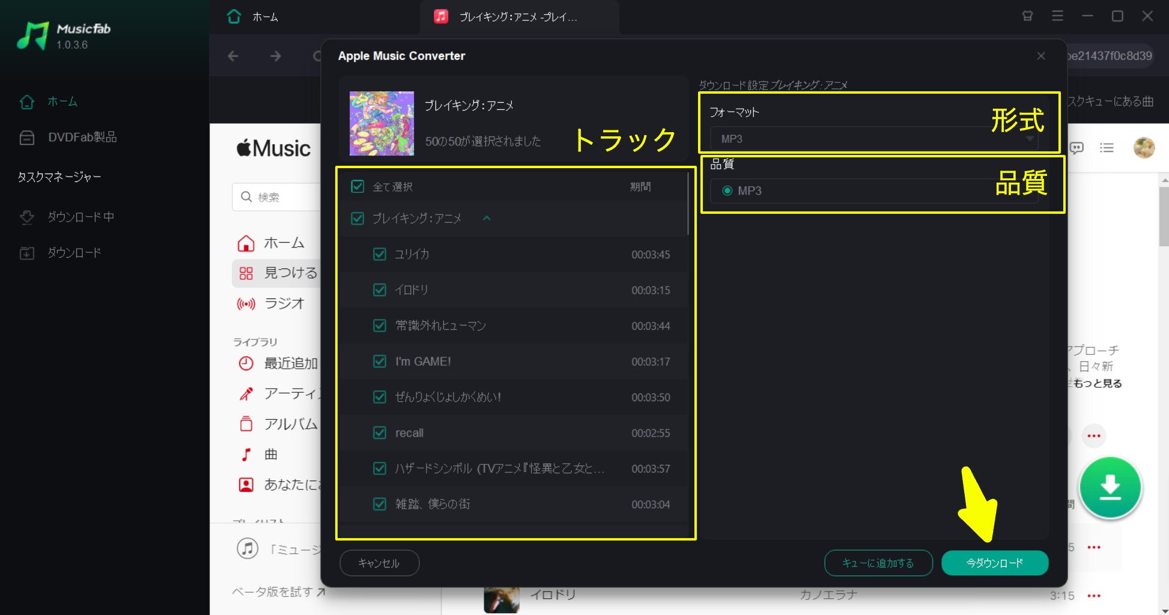The image size is (1169, 615).
Task: Open 見つける in Apple Music sidebar
Action: (x=278, y=273)
